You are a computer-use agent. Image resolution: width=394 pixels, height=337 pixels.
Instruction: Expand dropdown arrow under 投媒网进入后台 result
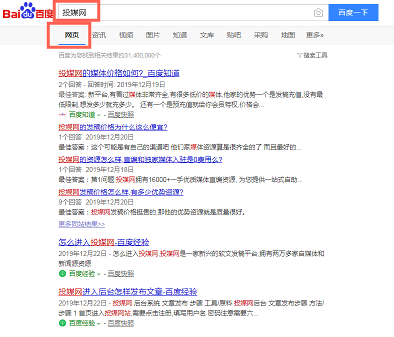tap(99, 323)
